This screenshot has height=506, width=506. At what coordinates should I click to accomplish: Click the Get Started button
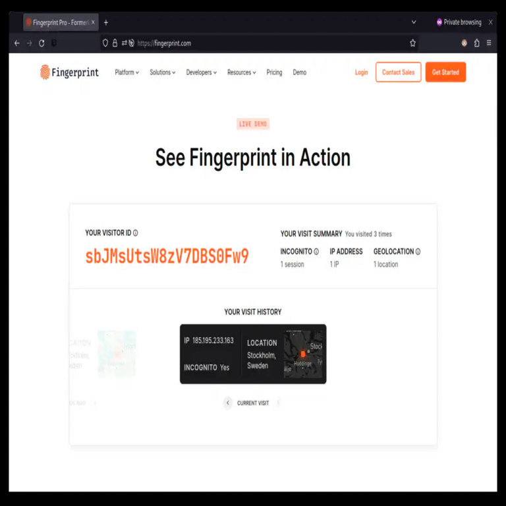pyautogui.click(x=445, y=72)
